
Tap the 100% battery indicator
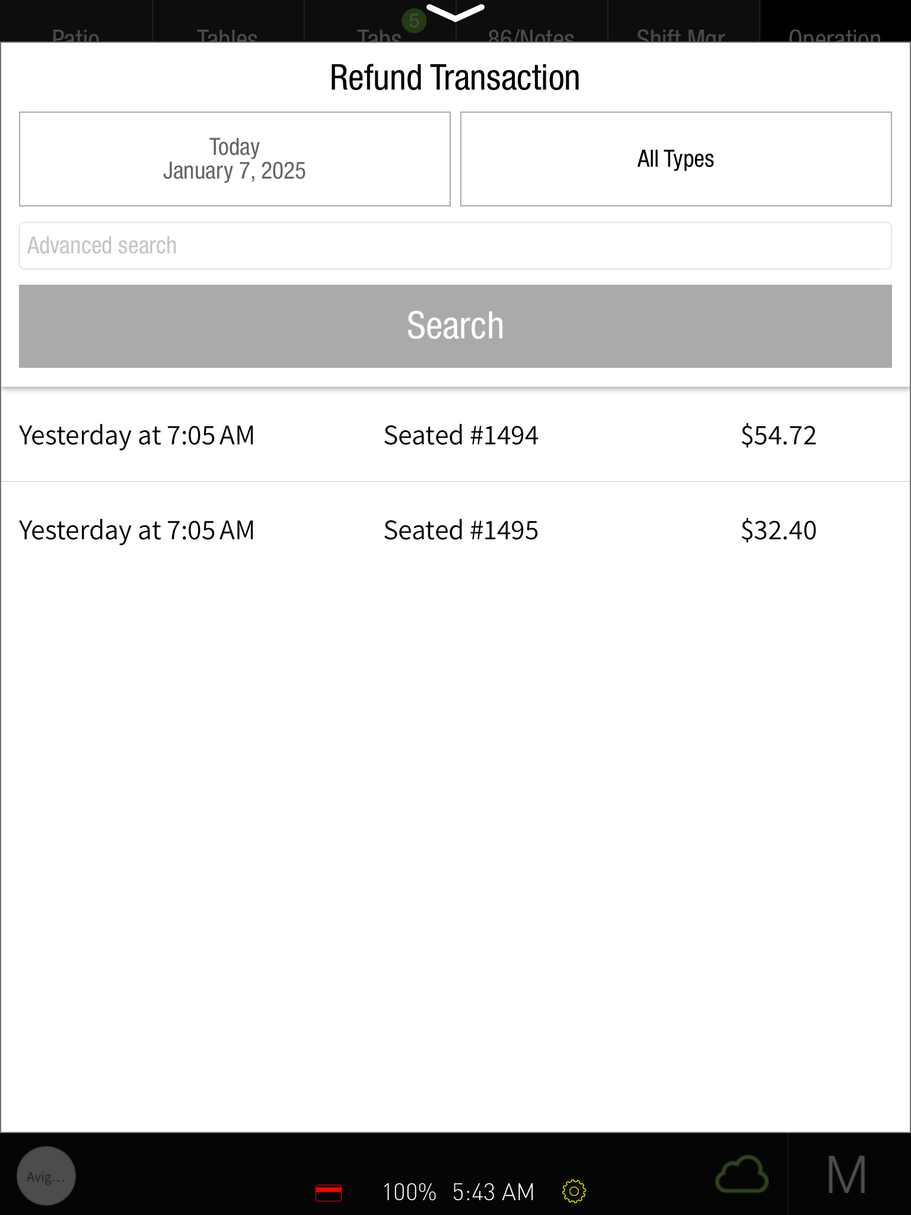(409, 1192)
